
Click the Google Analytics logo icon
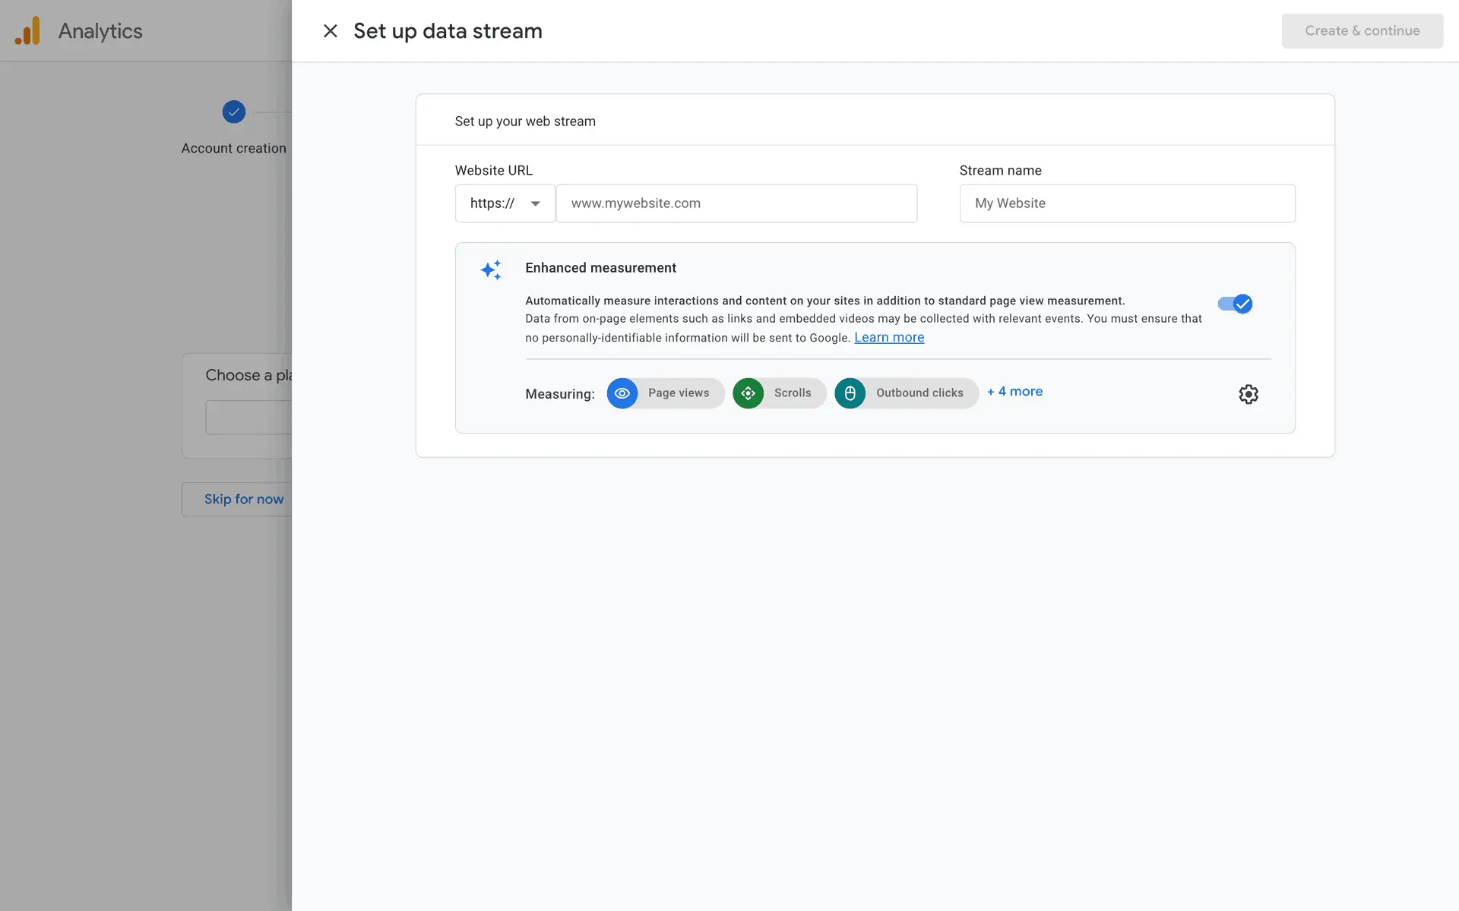(27, 31)
